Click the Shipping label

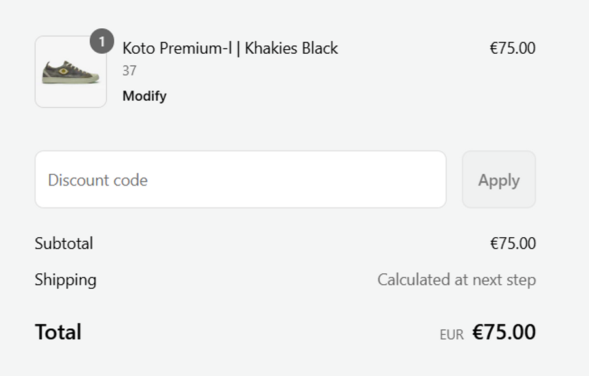click(65, 280)
